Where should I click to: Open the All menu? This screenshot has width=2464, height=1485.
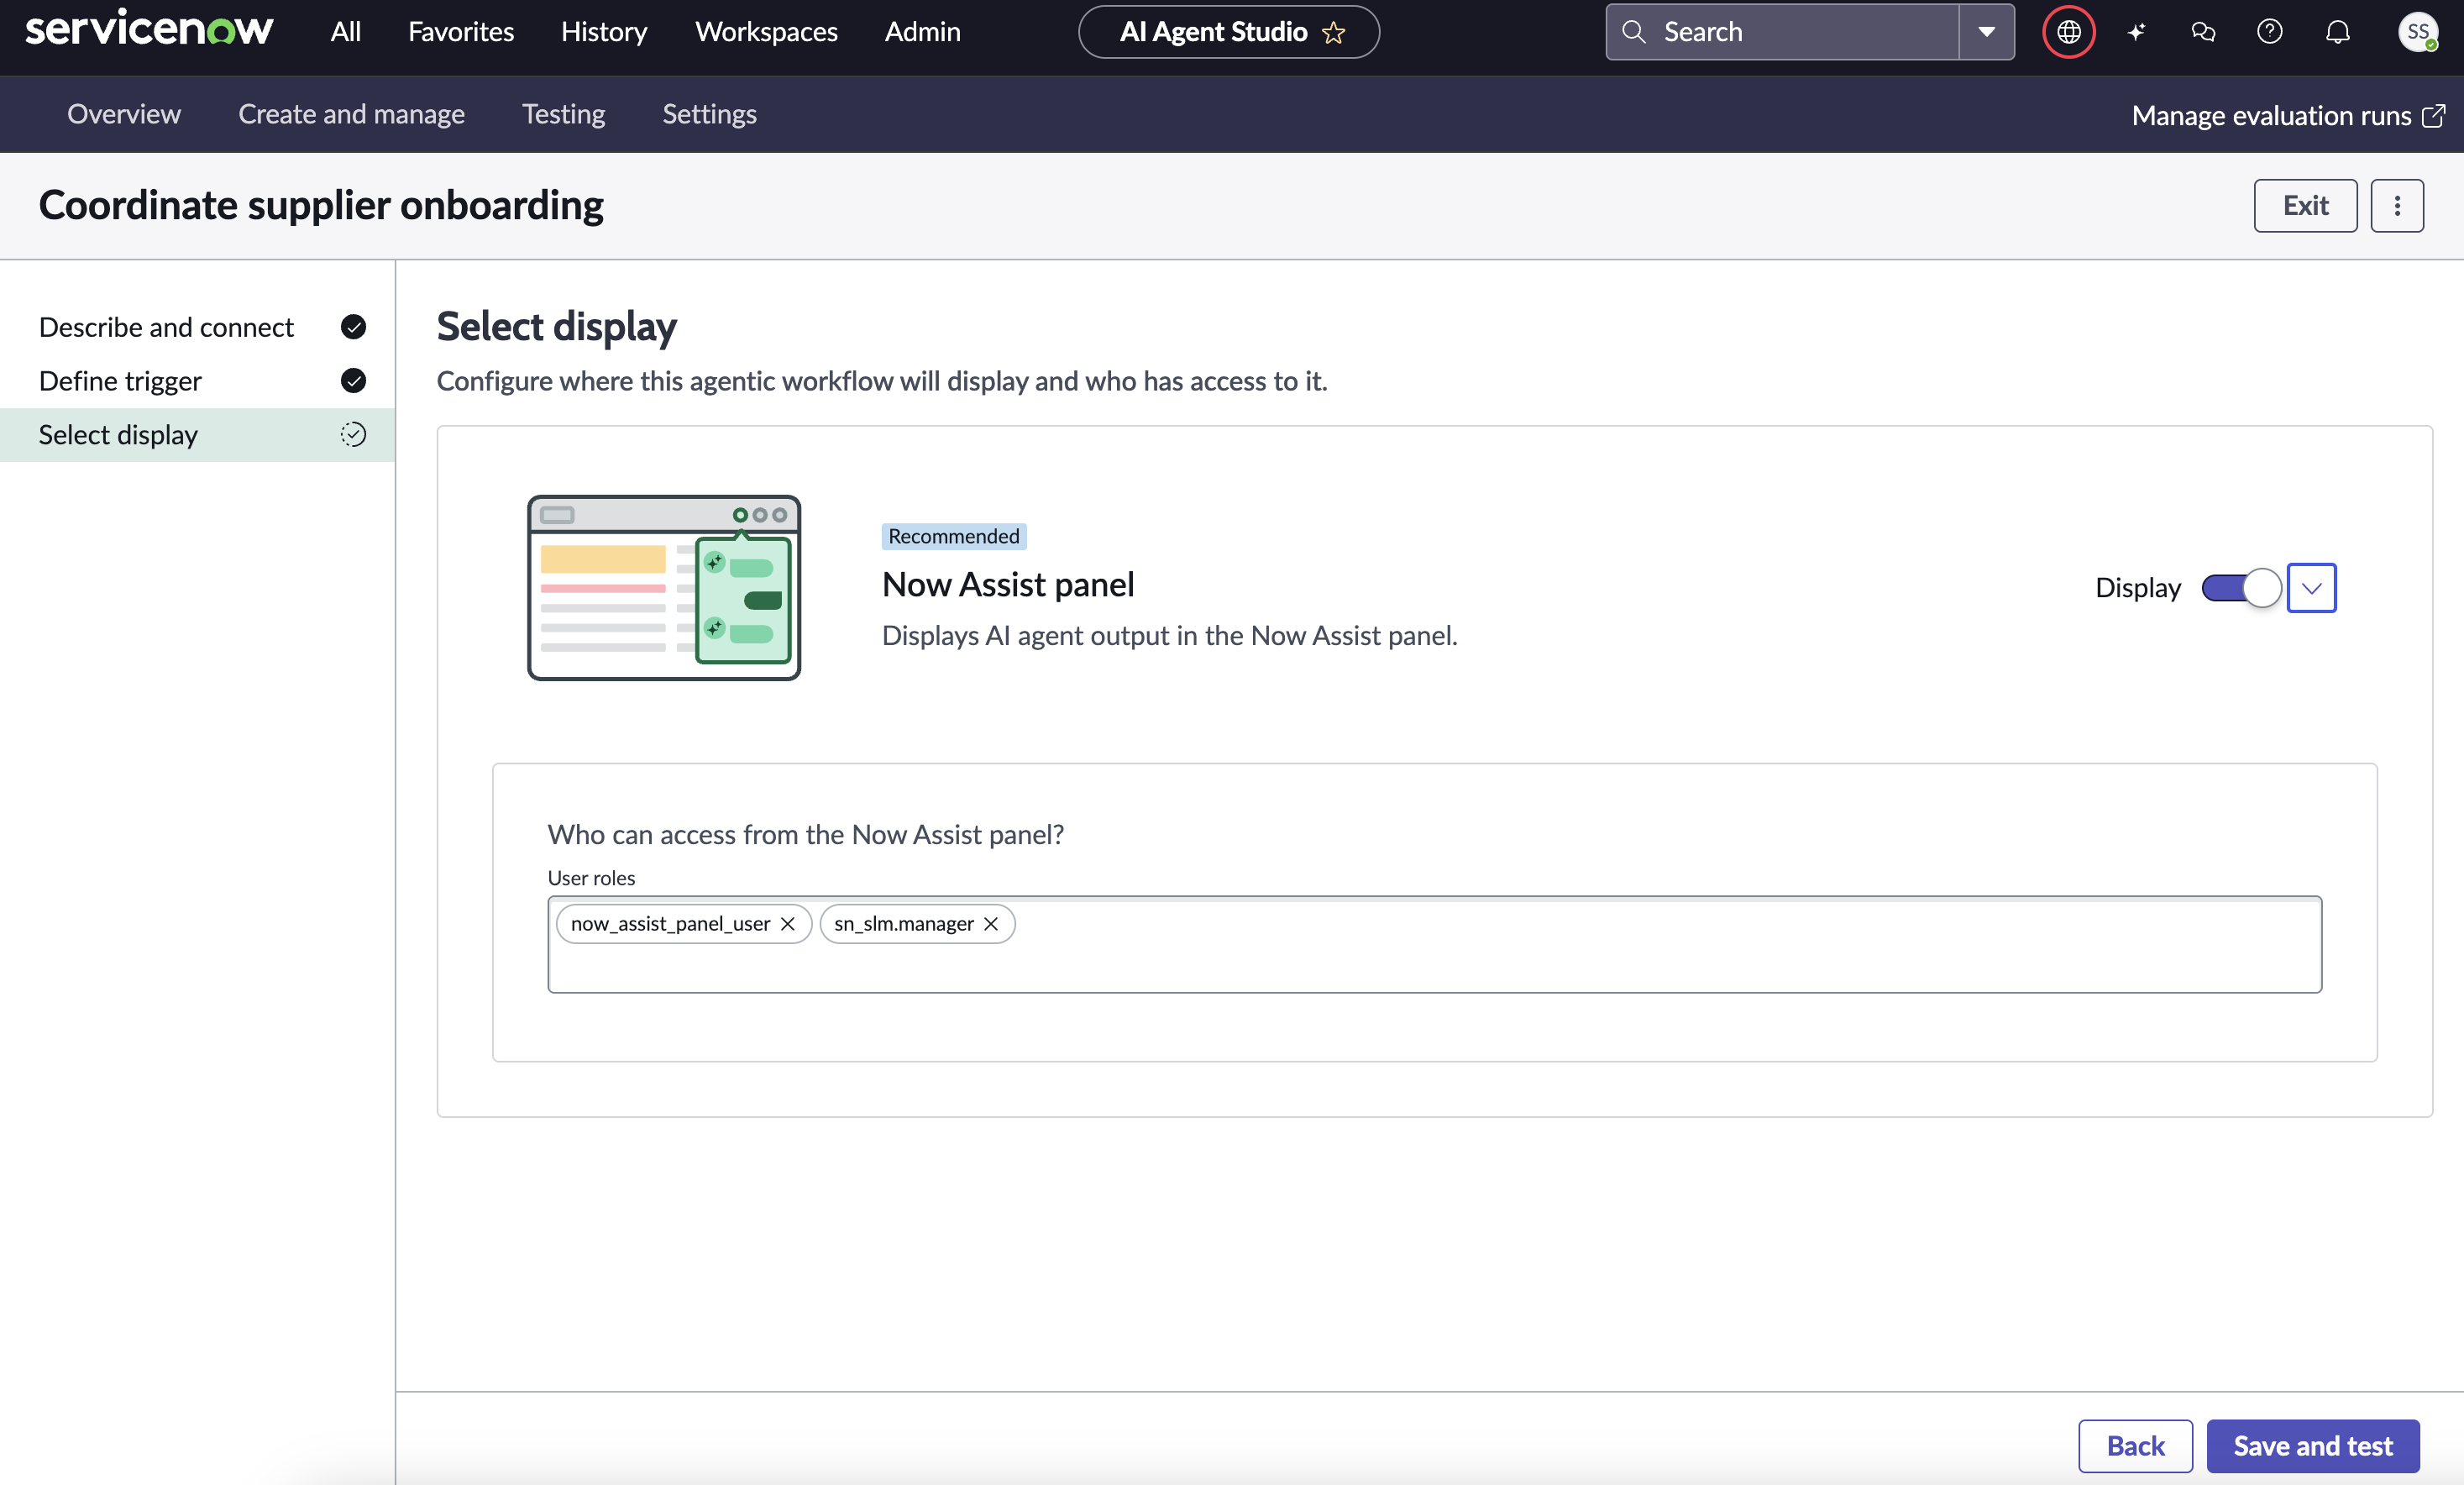[x=345, y=32]
